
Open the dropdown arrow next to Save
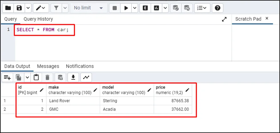[x=28, y=8]
